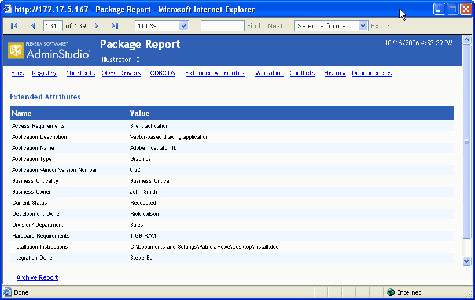Click the AdminStudio logo icon
This screenshot has height=300, width=475.
point(16,51)
